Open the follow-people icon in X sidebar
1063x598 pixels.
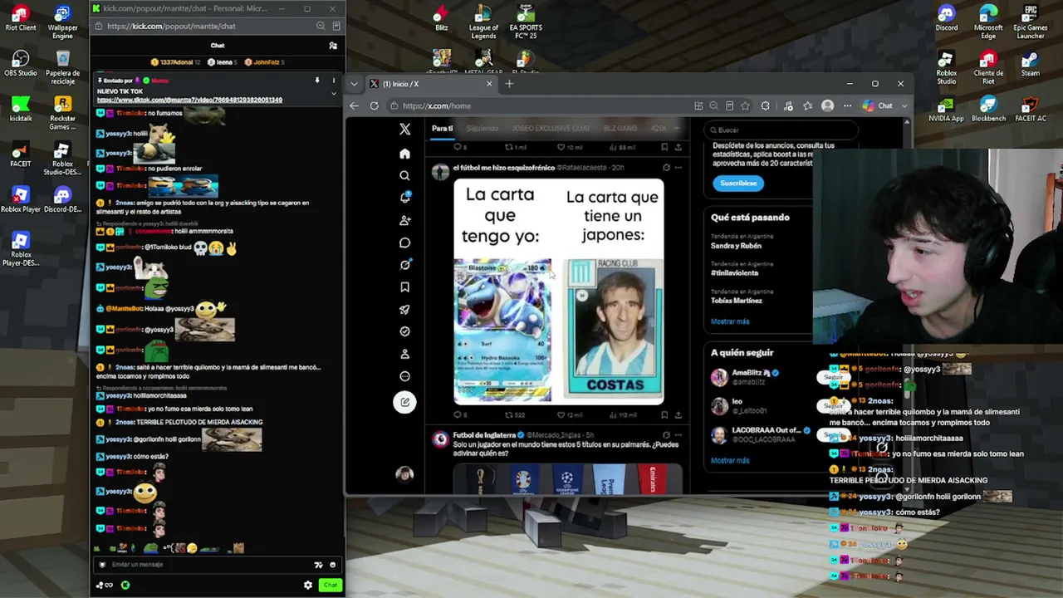404,220
